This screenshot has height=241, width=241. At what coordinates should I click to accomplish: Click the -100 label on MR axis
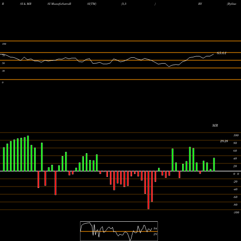coord(236,213)
